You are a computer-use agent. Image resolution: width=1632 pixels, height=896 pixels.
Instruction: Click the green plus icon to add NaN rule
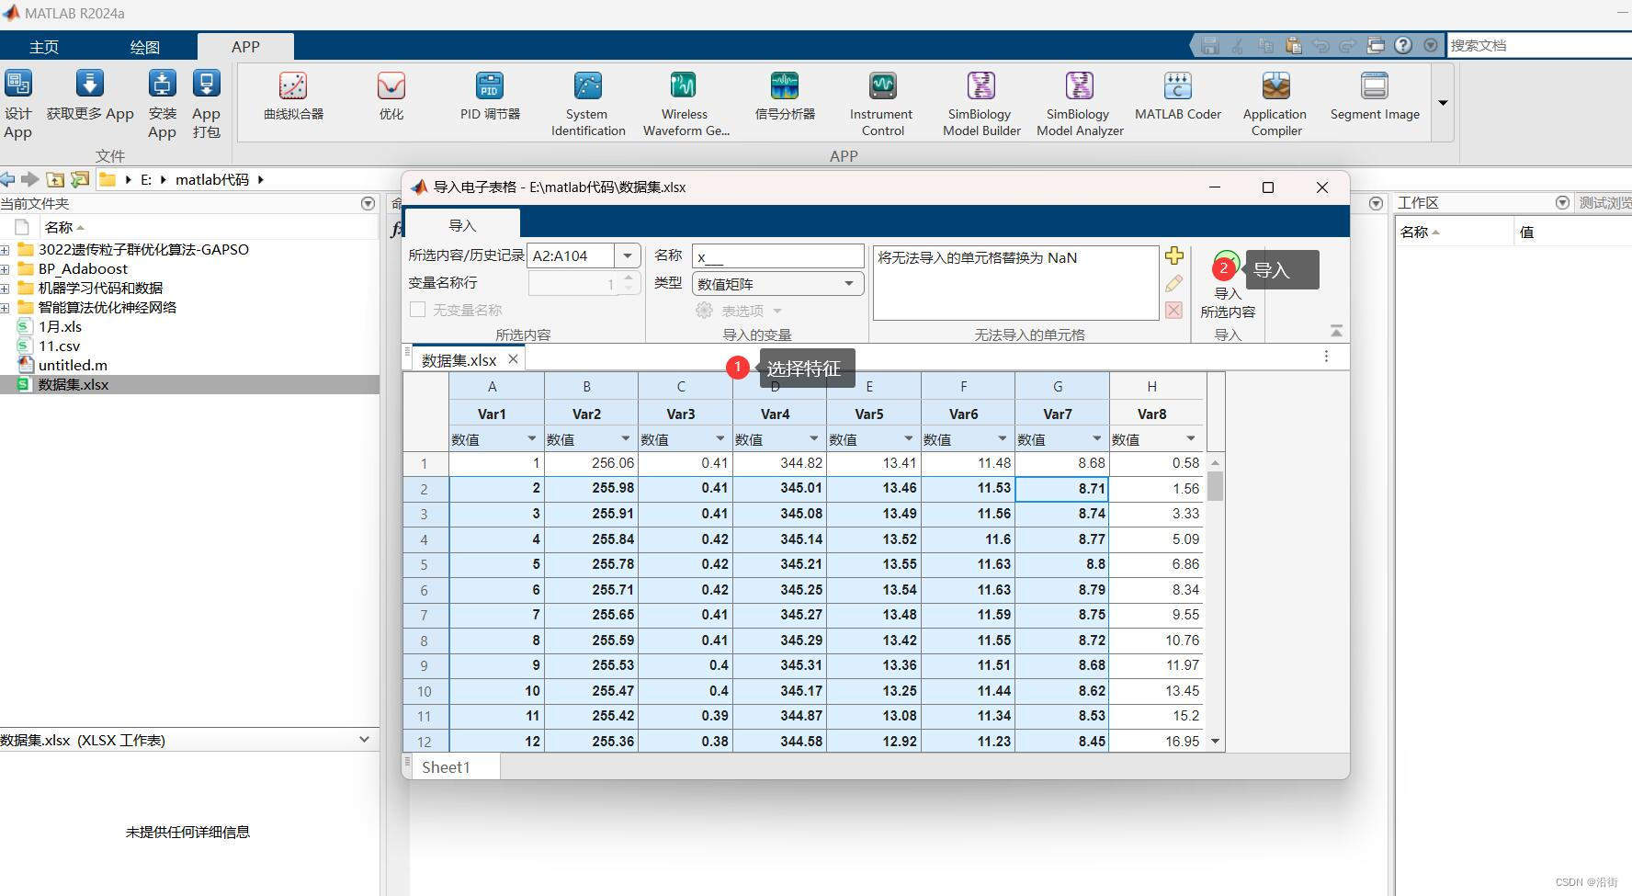(x=1173, y=256)
